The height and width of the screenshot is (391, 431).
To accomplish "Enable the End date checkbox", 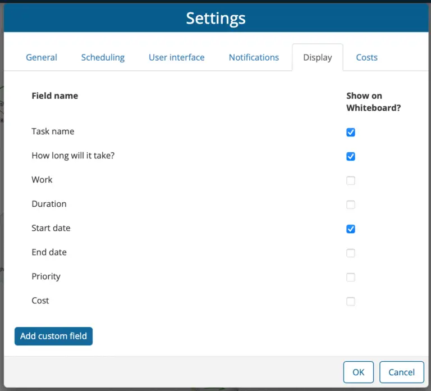I will point(350,253).
